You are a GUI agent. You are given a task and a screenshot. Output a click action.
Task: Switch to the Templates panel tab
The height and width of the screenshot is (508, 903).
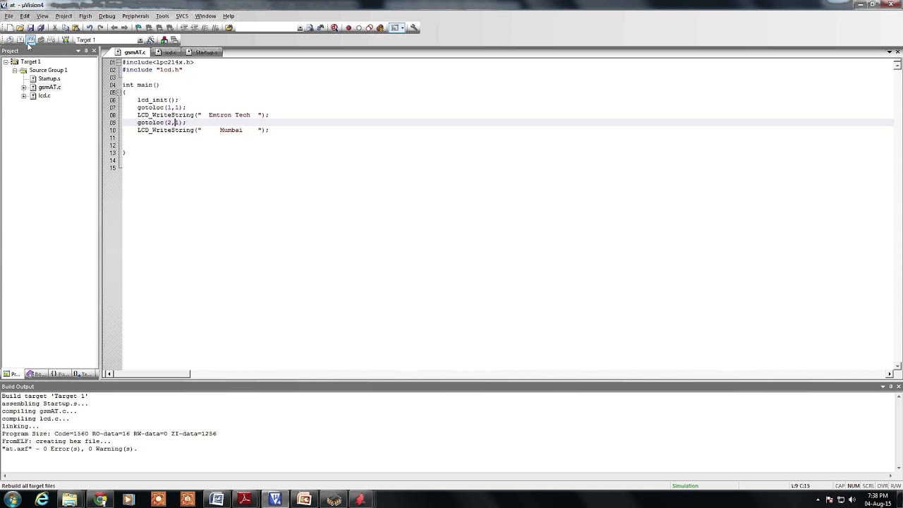(x=83, y=374)
